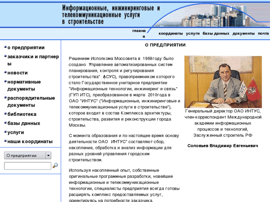This screenshot has width=270, height=202.
Task: Click bullet icon beside 'новости'
Action: pos(5,72)
